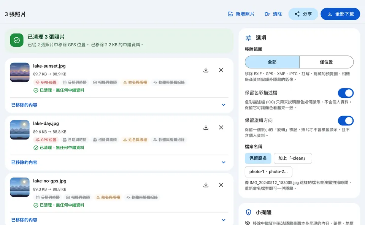Image resolution: width=365 pixels, height=225 pixels.
Task: Remove lake-no-gps.jpg from the list
Action: [221, 185]
